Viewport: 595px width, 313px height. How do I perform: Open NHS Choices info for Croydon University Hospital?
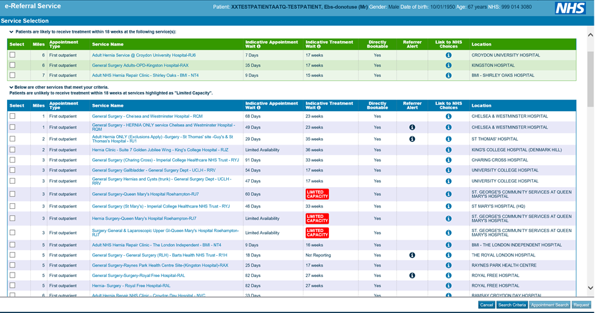coord(448,55)
